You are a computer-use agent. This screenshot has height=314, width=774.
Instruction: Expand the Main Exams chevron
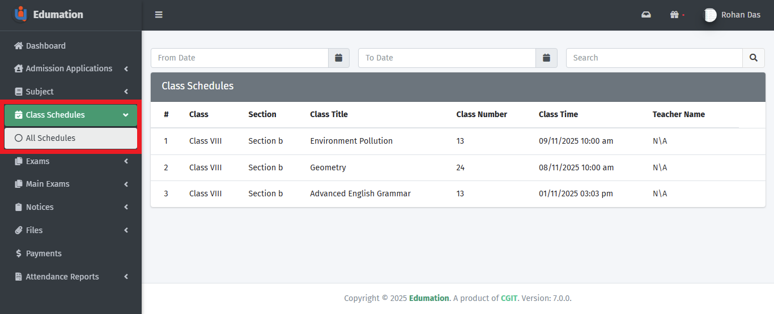click(126, 184)
